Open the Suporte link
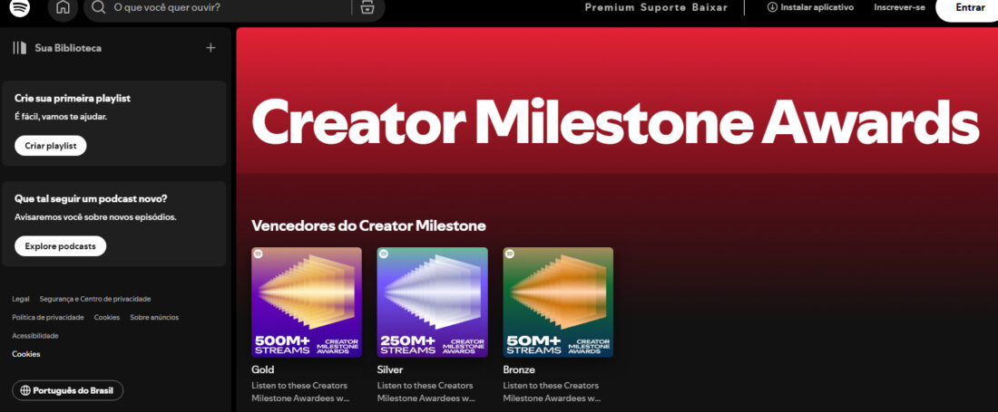This screenshot has width=998, height=412. tap(663, 7)
